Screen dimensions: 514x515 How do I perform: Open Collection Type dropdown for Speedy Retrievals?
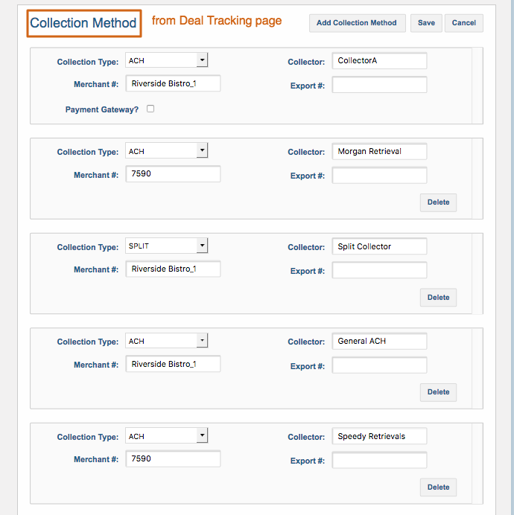click(166, 436)
